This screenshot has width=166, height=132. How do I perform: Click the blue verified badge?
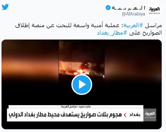coord(108,8)
